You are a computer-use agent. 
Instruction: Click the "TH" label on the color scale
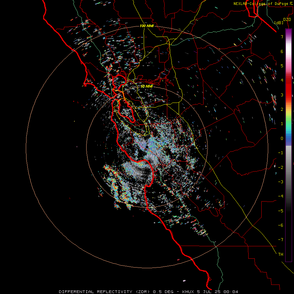281,254
